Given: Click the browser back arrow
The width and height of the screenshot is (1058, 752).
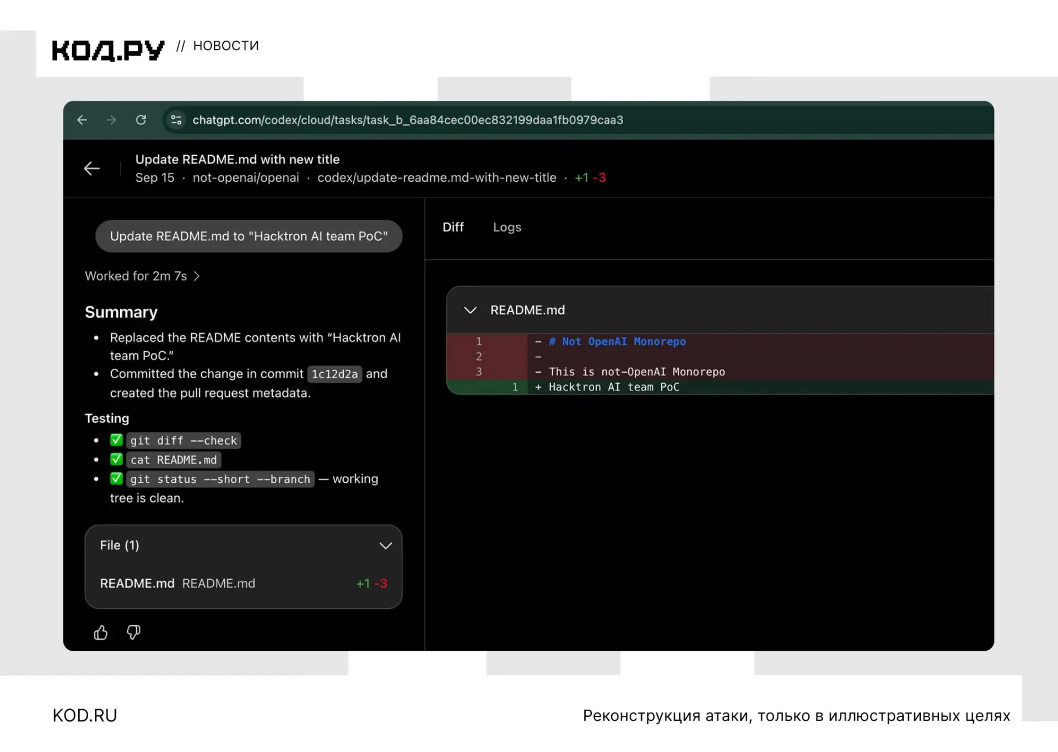Looking at the screenshot, I should click(x=82, y=120).
